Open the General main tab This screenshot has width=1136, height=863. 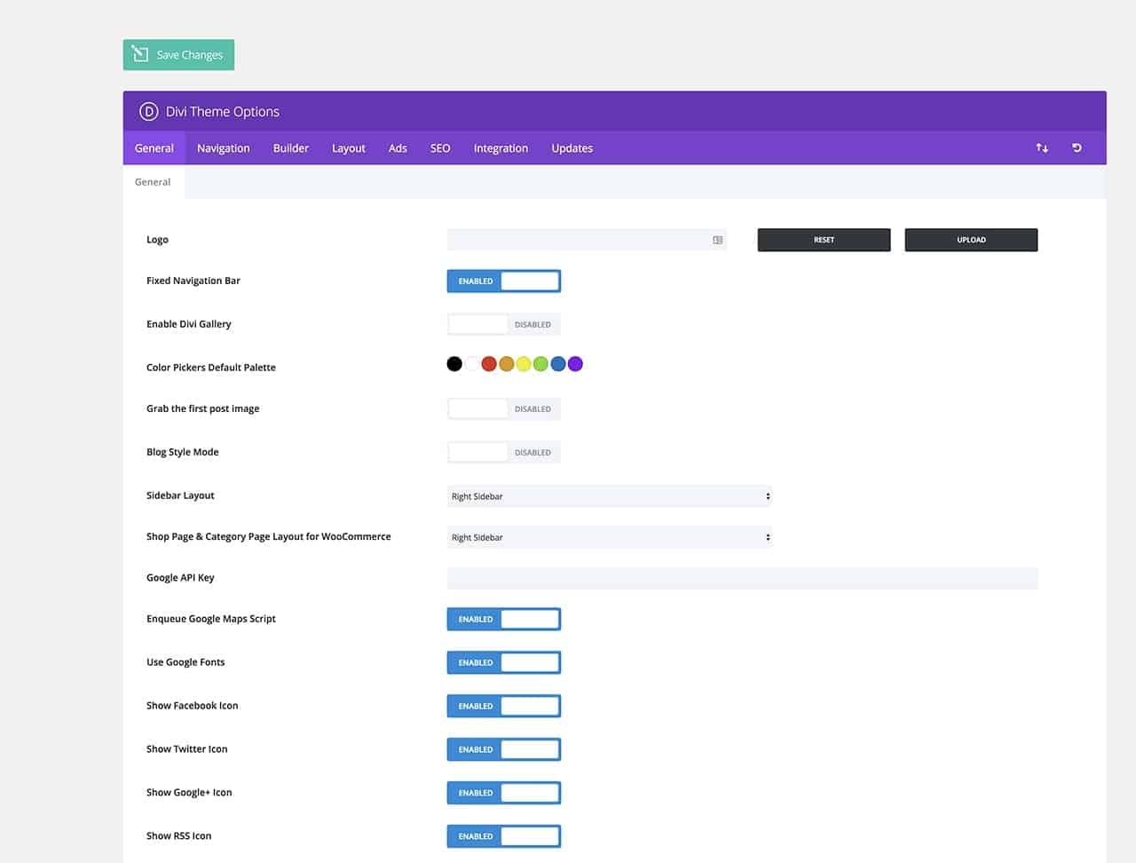pyautogui.click(x=154, y=148)
